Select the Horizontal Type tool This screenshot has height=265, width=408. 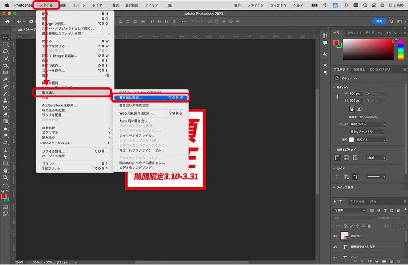click(5, 150)
